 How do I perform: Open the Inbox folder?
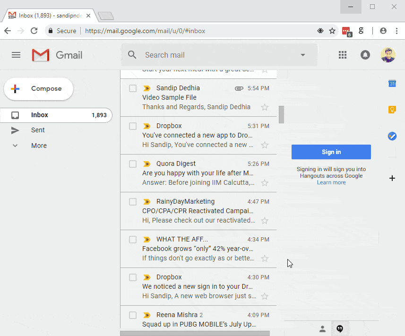56,115
